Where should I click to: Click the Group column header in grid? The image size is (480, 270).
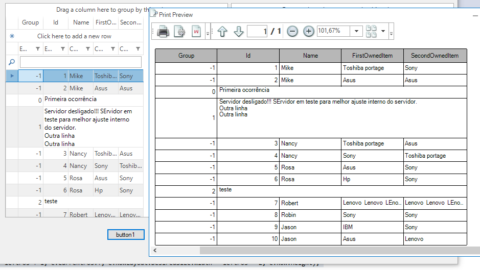30,22
